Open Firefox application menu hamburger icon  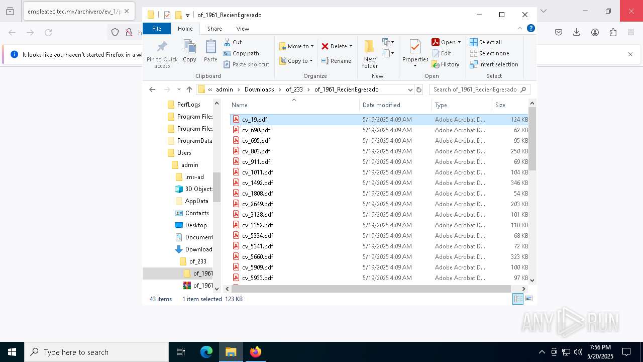click(x=631, y=32)
